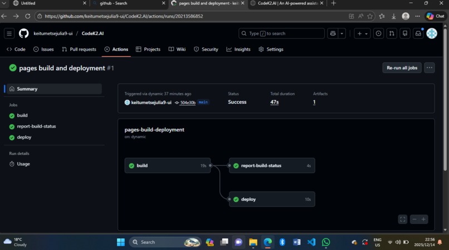
Task: Focus the Type / to search field
Action: (x=281, y=33)
